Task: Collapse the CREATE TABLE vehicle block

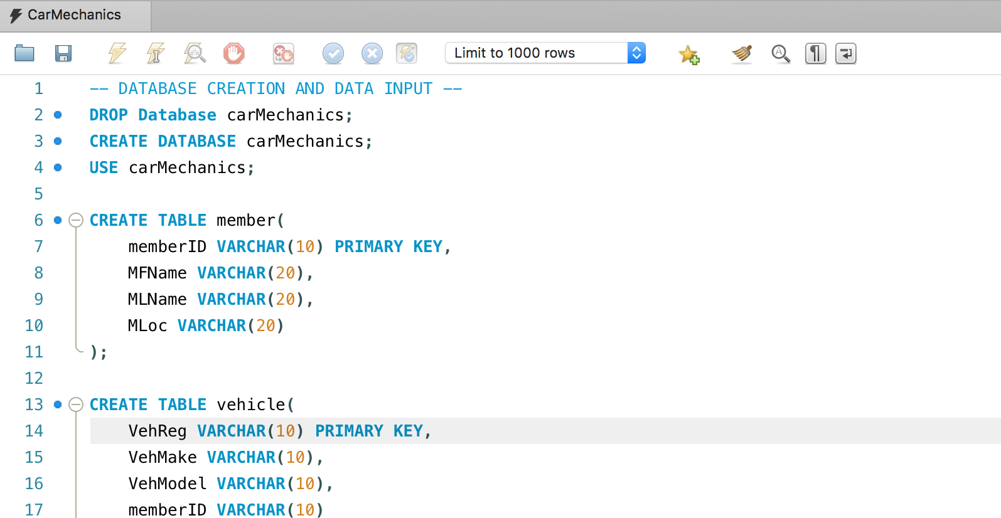Action: pyautogui.click(x=76, y=404)
